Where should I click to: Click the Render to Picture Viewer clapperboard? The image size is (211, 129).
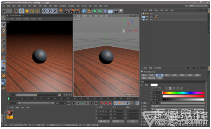(x=72, y=11)
